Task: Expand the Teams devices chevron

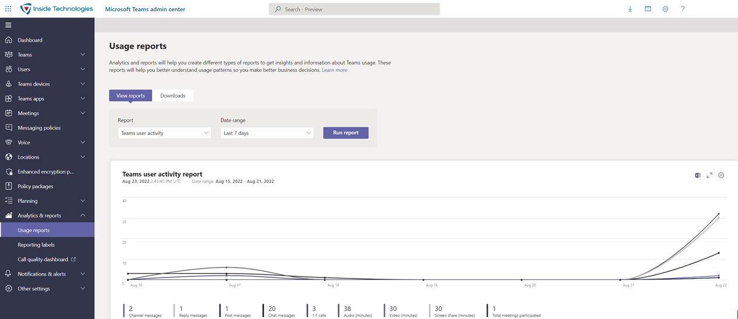Action: [82, 84]
